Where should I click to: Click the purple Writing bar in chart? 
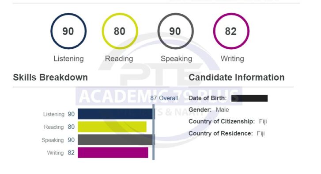(113, 153)
